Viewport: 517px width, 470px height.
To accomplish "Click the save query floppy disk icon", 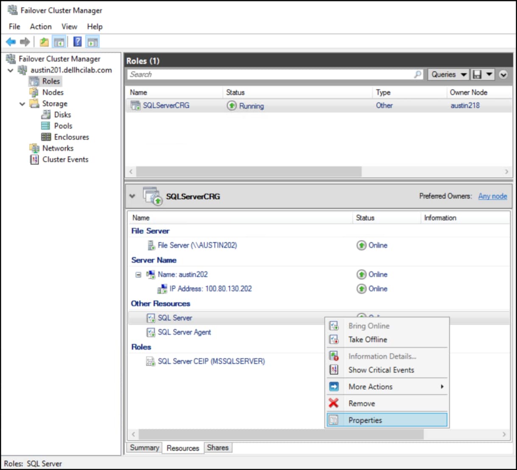I will (x=477, y=74).
